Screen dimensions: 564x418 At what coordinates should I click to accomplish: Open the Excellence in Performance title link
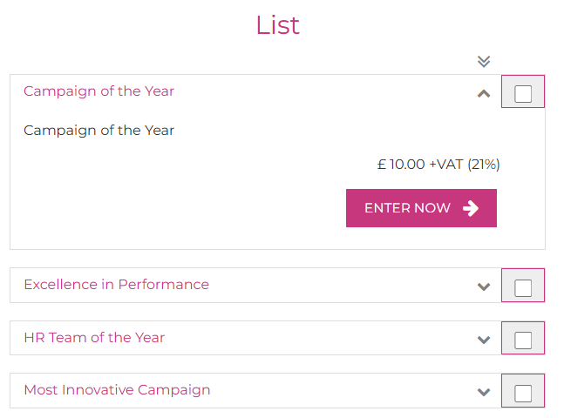116,284
